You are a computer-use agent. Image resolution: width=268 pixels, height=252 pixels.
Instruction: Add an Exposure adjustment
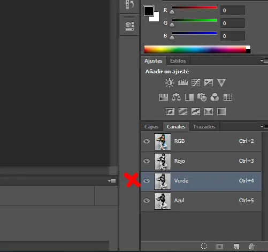[x=209, y=83]
